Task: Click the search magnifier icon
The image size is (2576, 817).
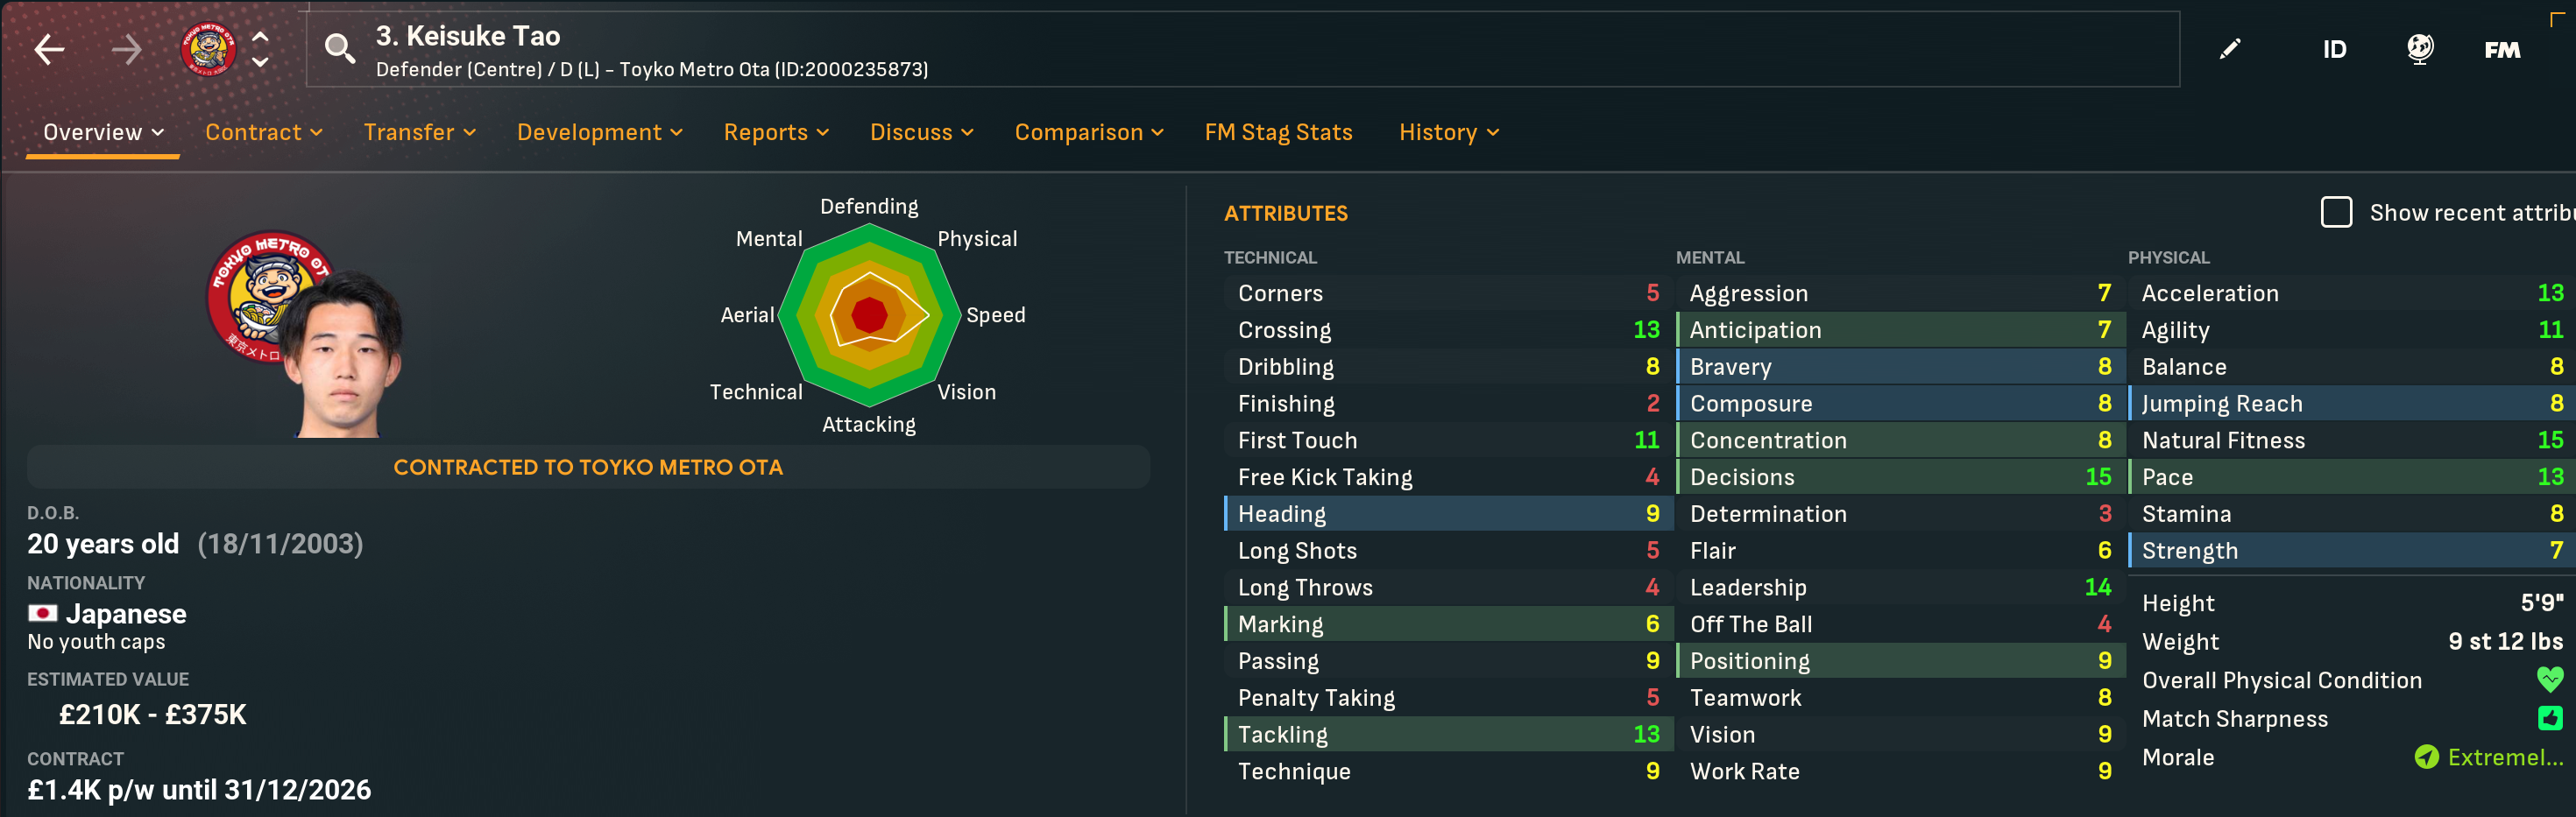Action: (x=340, y=48)
